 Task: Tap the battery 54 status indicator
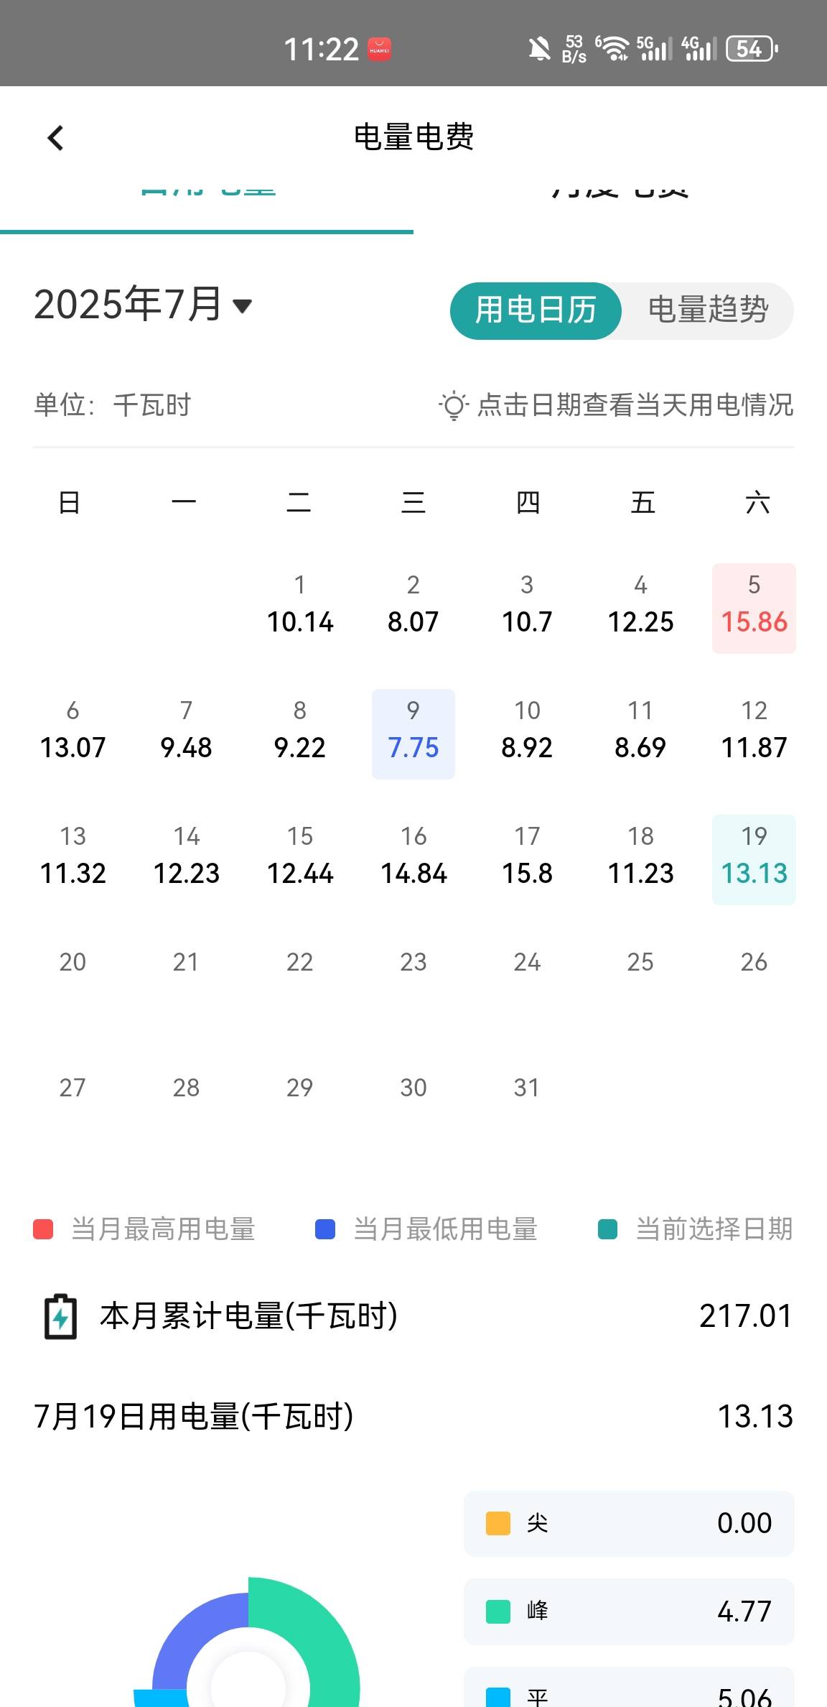[752, 49]
